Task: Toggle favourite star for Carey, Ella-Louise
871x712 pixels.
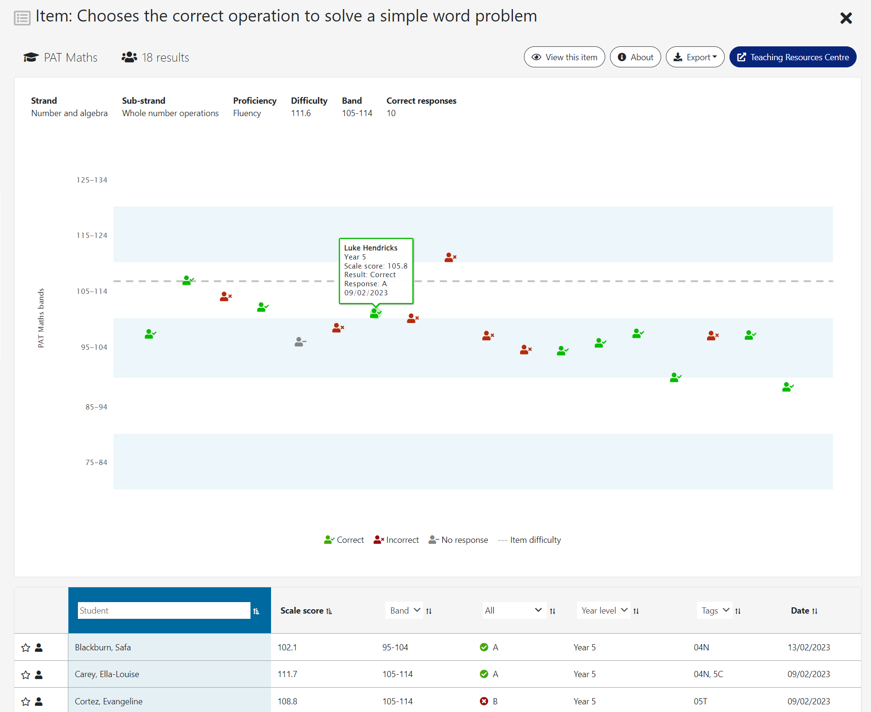Action: (26, 675)
